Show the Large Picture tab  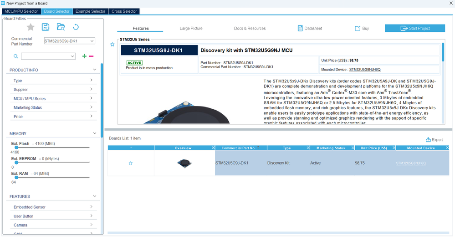point(191,28)
